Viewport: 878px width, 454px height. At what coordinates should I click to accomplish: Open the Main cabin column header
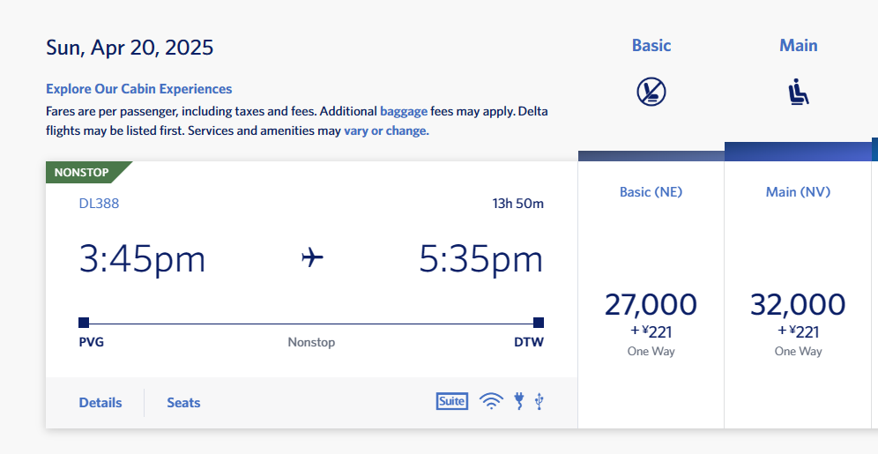[x=799, y=45]
